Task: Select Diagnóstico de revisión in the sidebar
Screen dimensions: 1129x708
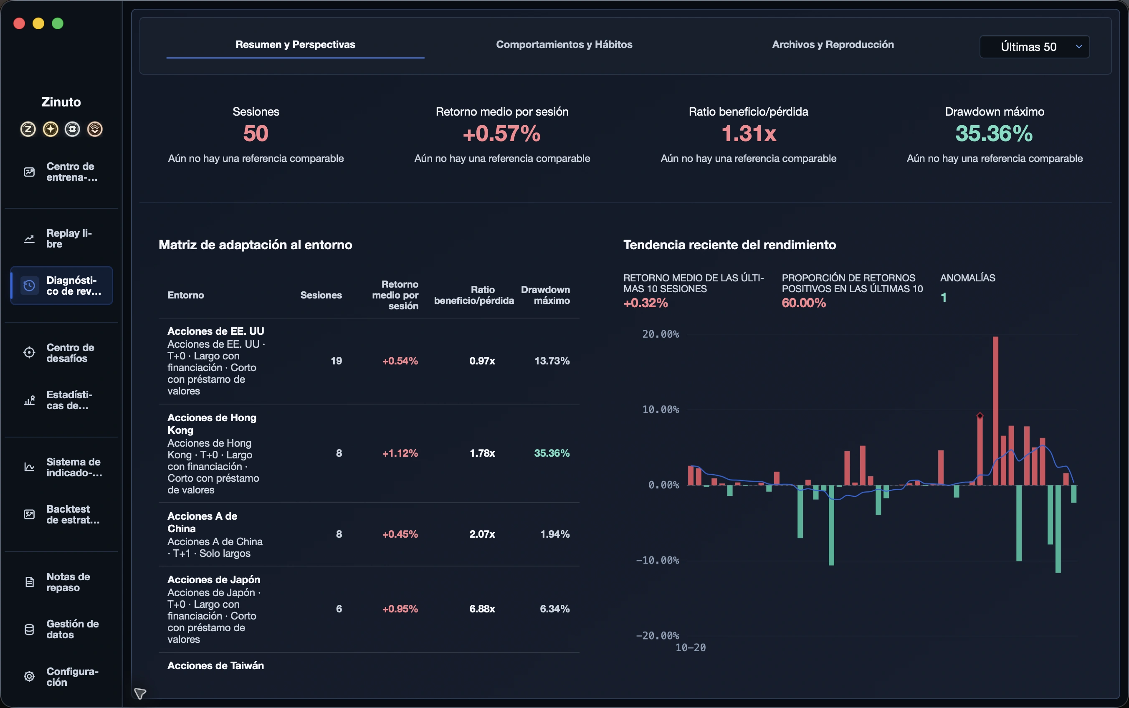Action: tap(61, 286)
